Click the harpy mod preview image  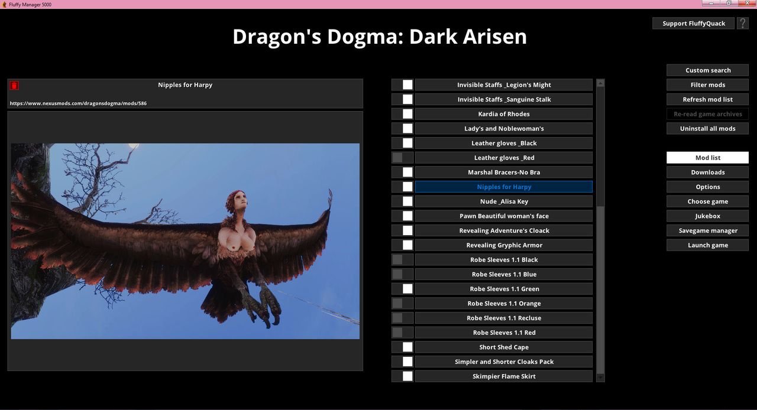click(185, 241)
